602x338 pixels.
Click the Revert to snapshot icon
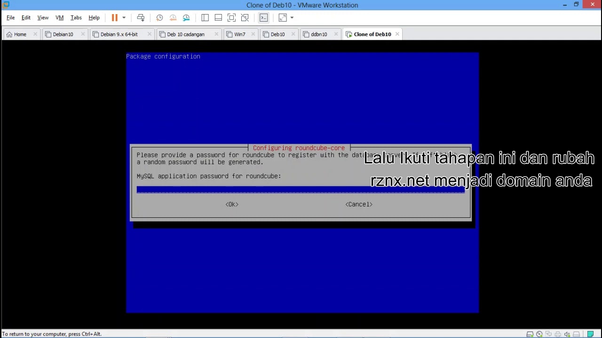tap(173, 17)
